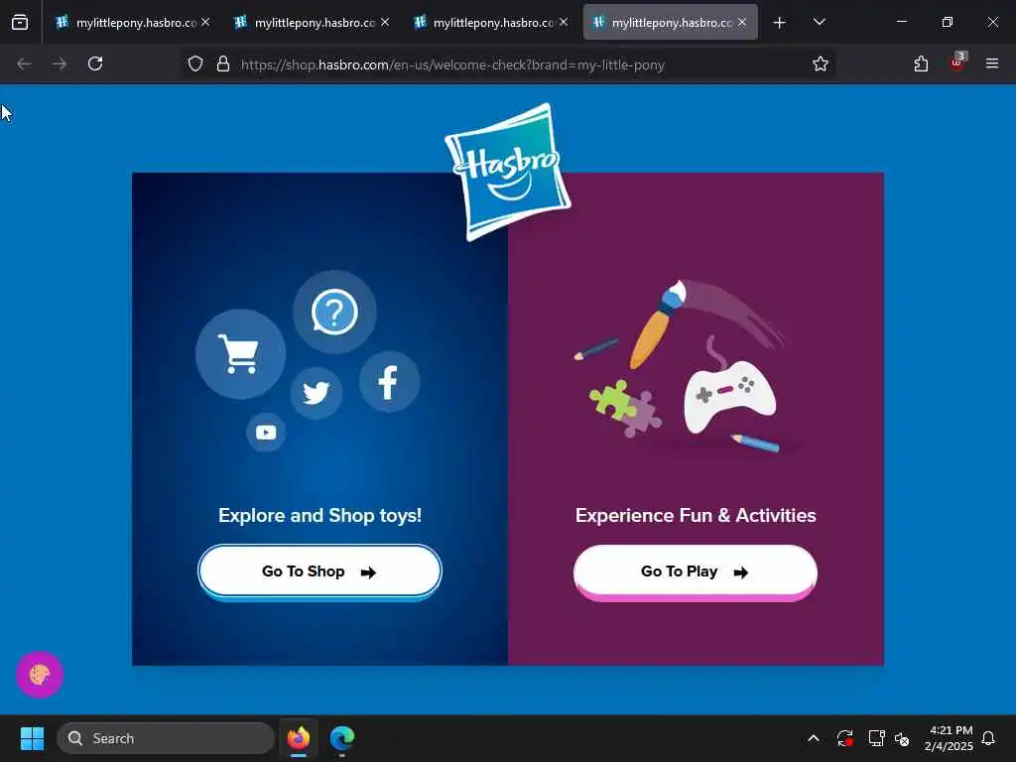Open the clock showing 4:21 PM
Viewport: 1016px width, 762px height.
(x=949, y=738)
